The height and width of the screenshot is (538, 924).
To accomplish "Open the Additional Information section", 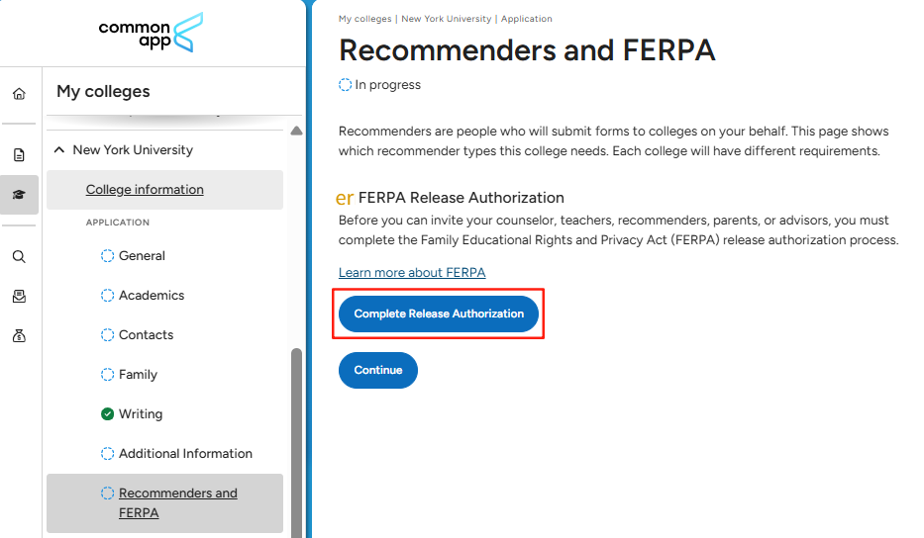I will point(185,454).
